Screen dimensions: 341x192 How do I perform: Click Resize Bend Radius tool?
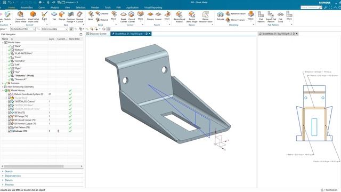pyautogui.click(x=180, y=17)
